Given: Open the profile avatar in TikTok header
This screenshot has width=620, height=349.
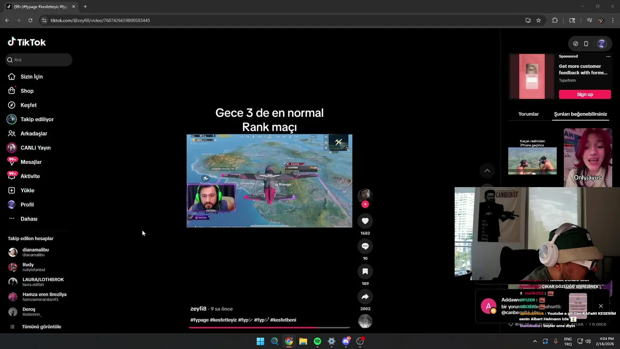Looking at the screenshot, I should tap(602, 44).
